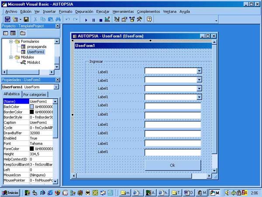
Task: Click the Ok button on the form
Action: (172, 165)
